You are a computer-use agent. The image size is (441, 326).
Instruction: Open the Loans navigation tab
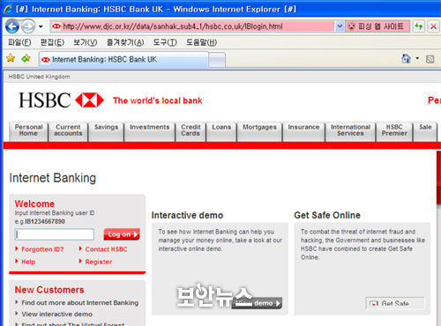click(221, 130)
